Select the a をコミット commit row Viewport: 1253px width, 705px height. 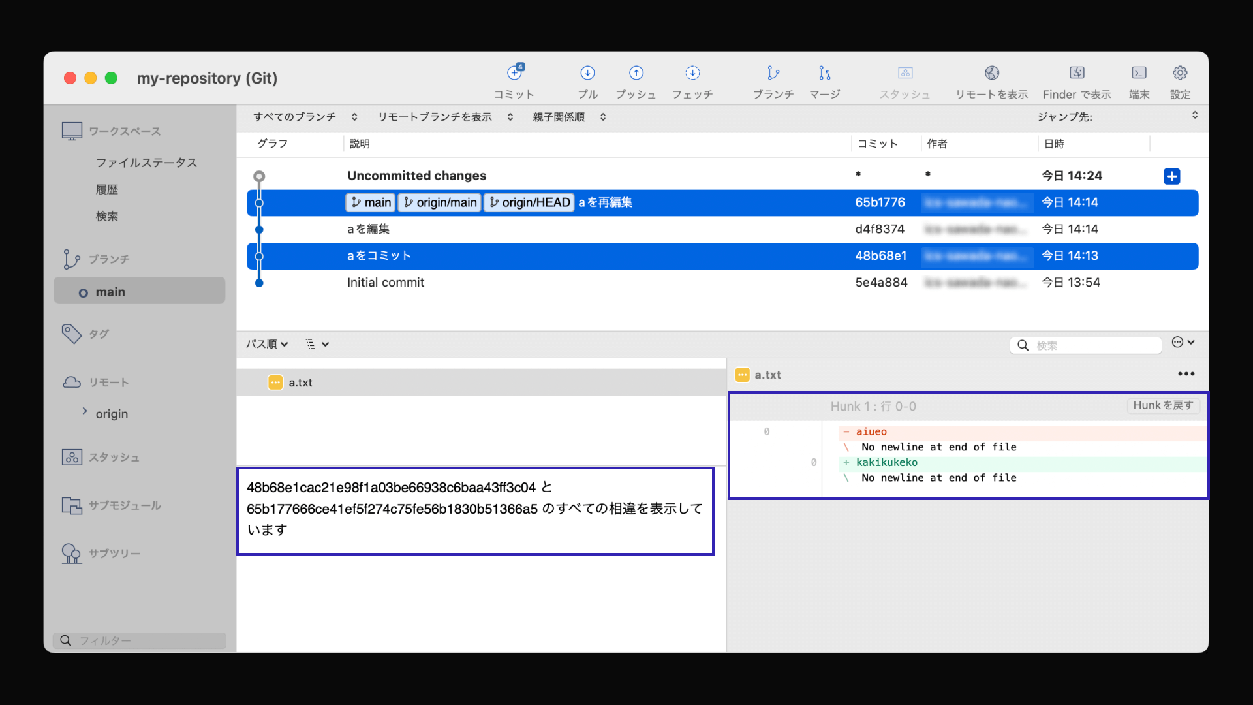coord(722,256)
